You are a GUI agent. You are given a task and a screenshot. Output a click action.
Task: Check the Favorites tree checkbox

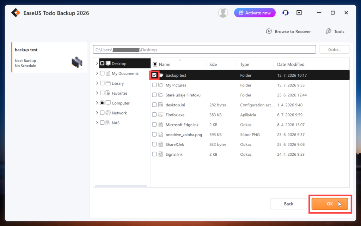point(102,93)
